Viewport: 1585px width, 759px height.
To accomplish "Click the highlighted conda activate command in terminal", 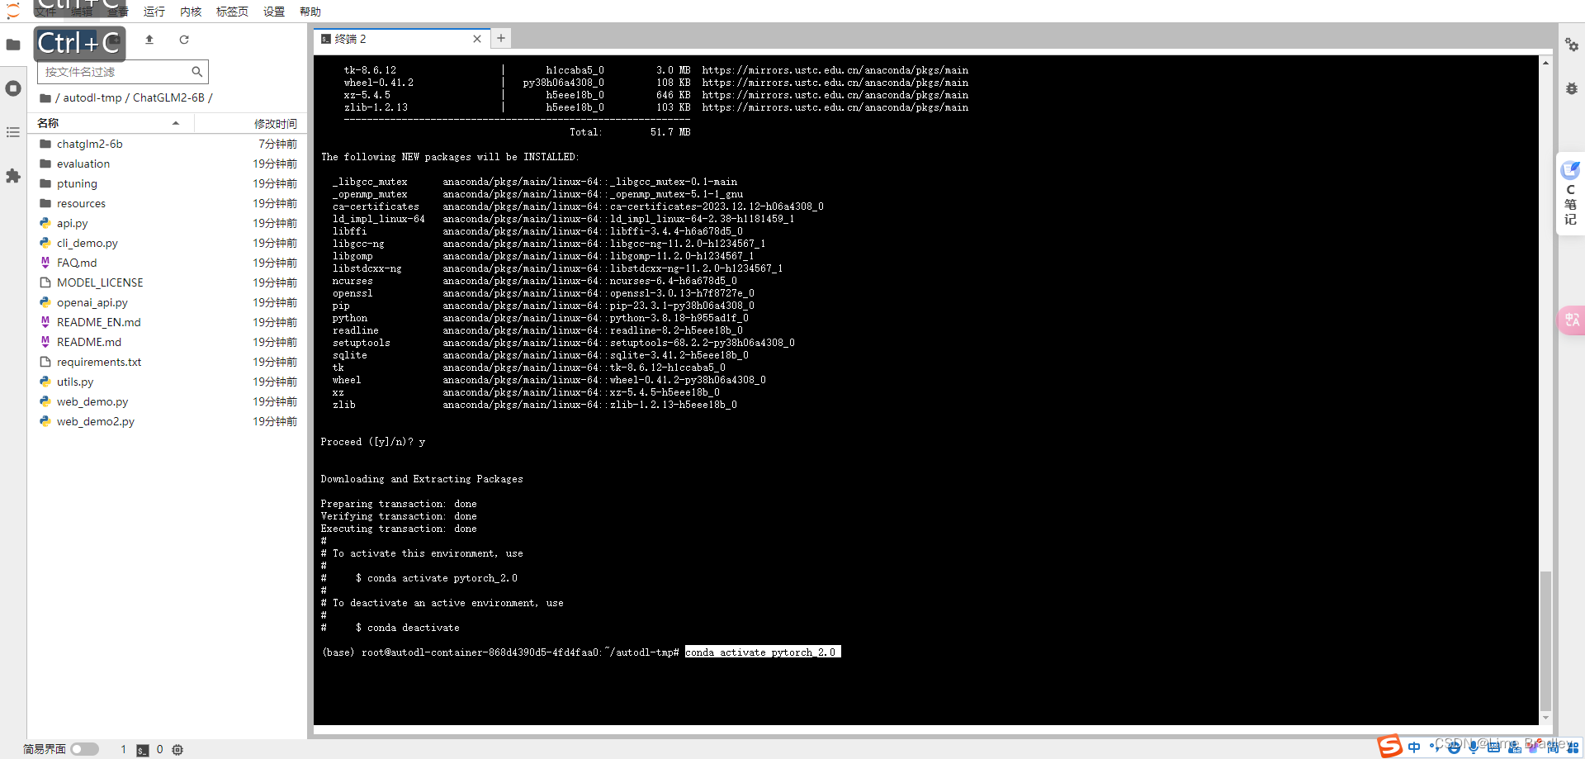I will 763,652.
